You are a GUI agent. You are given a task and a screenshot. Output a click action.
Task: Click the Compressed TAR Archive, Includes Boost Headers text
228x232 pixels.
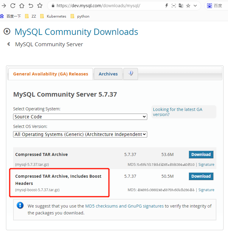pos(58,180)
